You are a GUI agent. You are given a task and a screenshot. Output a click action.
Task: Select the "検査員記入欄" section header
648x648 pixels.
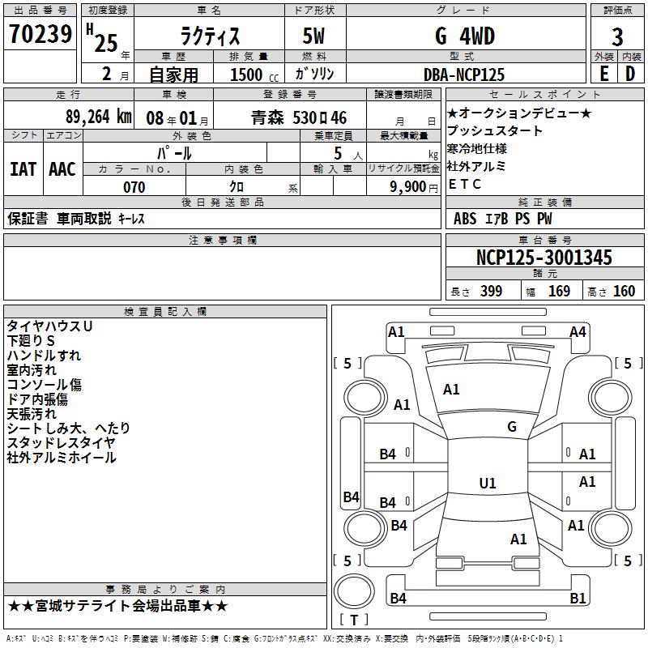(x=165, y=312)
